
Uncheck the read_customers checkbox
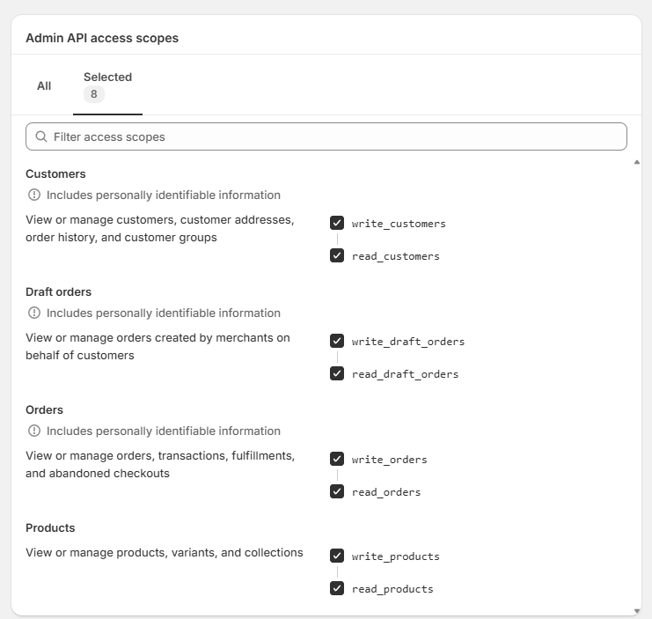click(x=337, y=255)
